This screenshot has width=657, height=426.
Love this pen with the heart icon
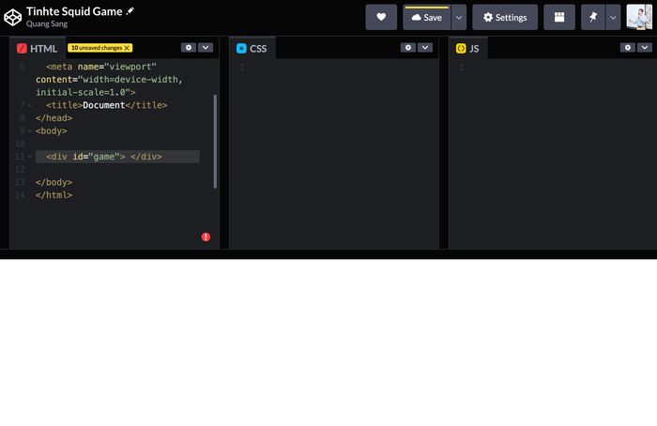[x=381, y=17]
